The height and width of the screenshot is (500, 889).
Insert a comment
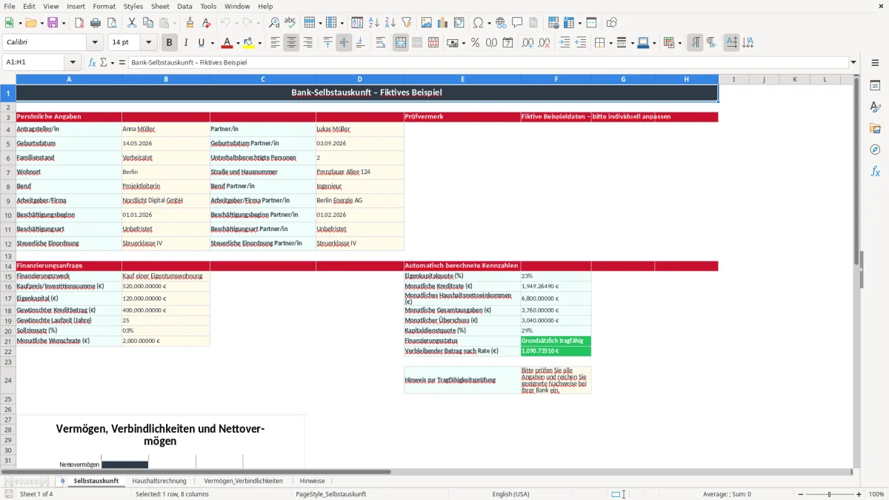point(516,23)
